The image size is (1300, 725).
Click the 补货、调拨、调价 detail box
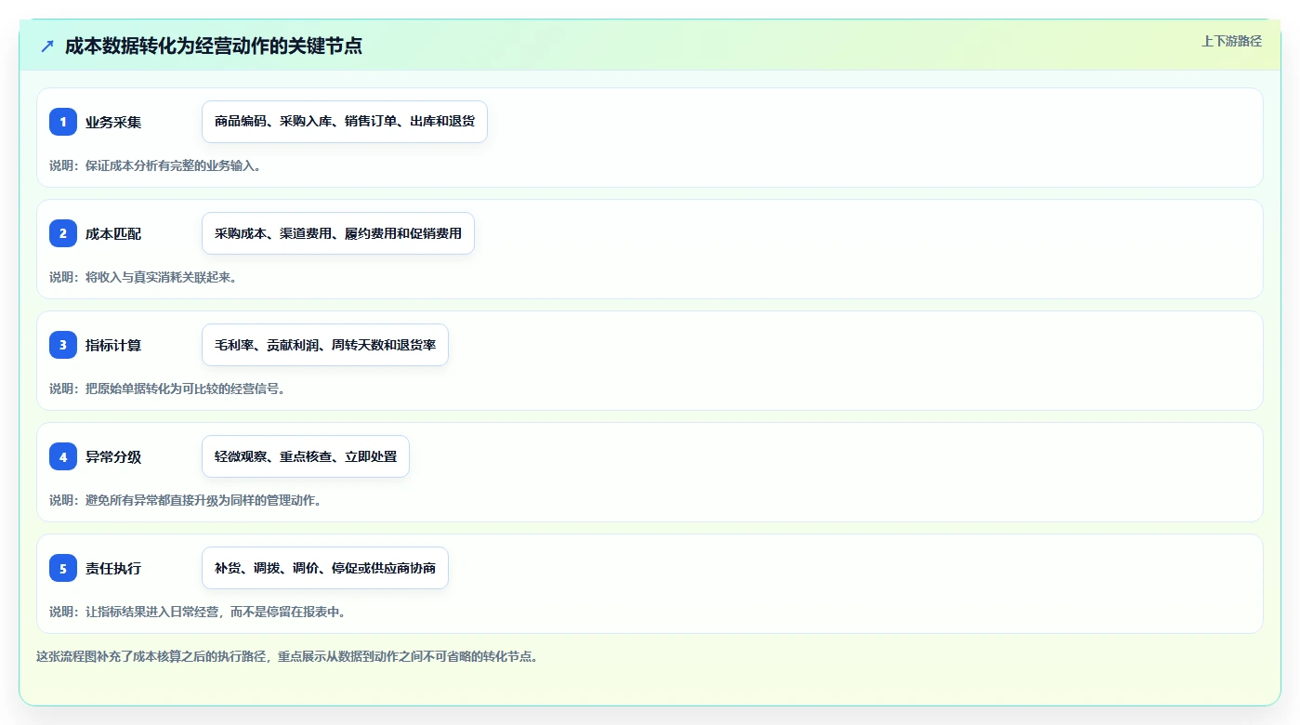coord(325,568)
